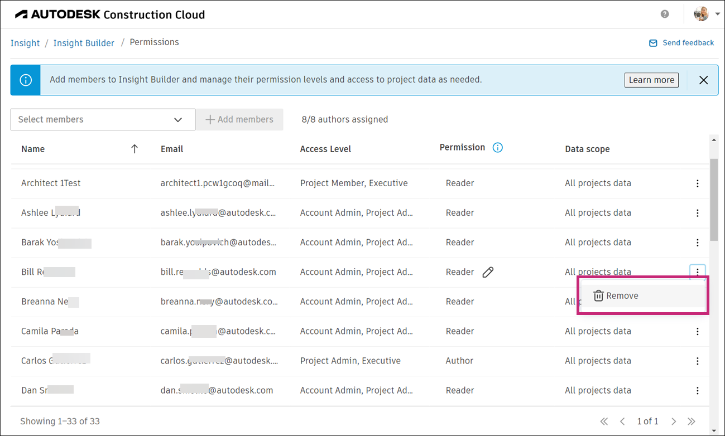The height and width of the screenshot is (436, 725).
Task: Jump to the last page of results
Action: tap(692, 422)
